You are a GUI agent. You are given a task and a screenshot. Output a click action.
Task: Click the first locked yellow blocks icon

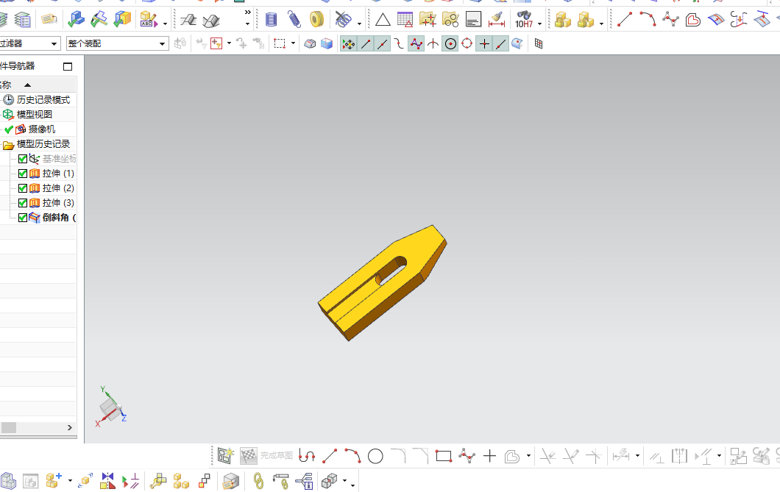pyautogui.click(x=563, y=20)
